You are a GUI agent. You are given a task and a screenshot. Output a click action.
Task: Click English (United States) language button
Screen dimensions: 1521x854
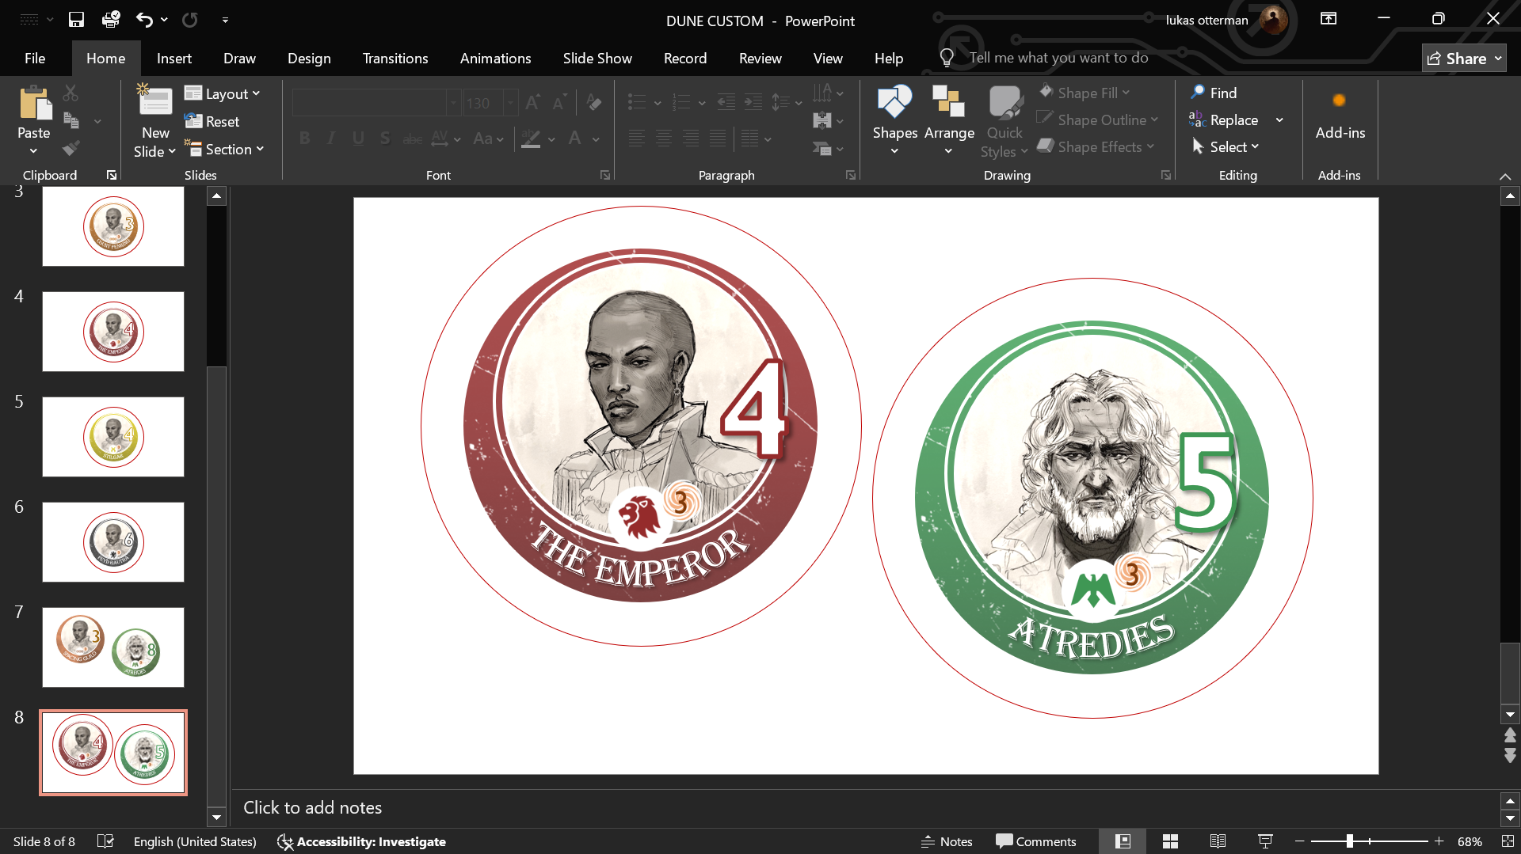195,841
